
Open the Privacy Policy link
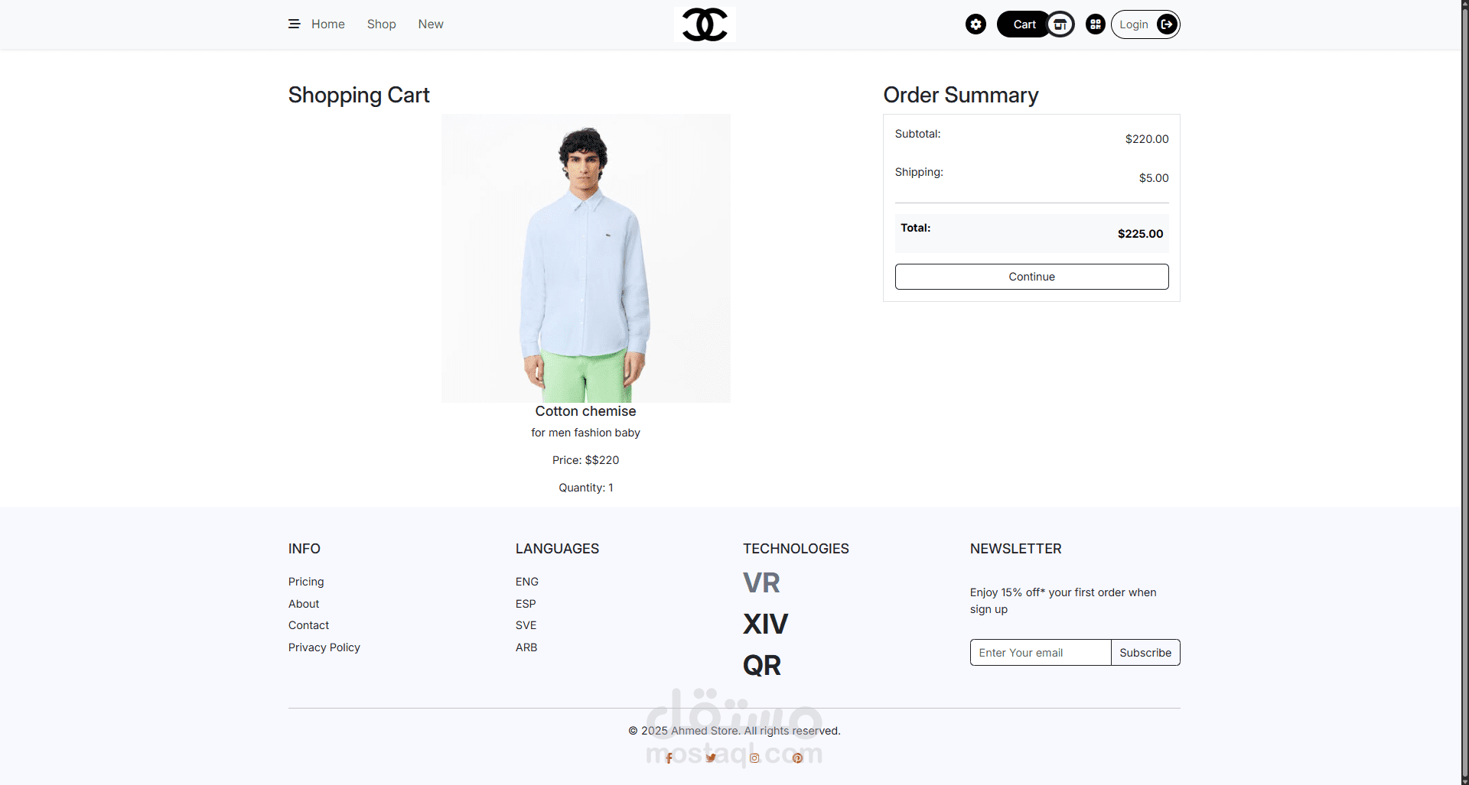click(x=324, y=647)
